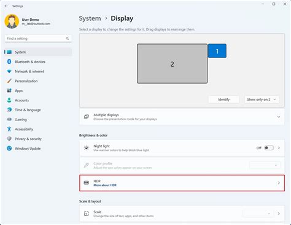Click the Accessibility figure icon
291x225 pixels.
(9, 129)
